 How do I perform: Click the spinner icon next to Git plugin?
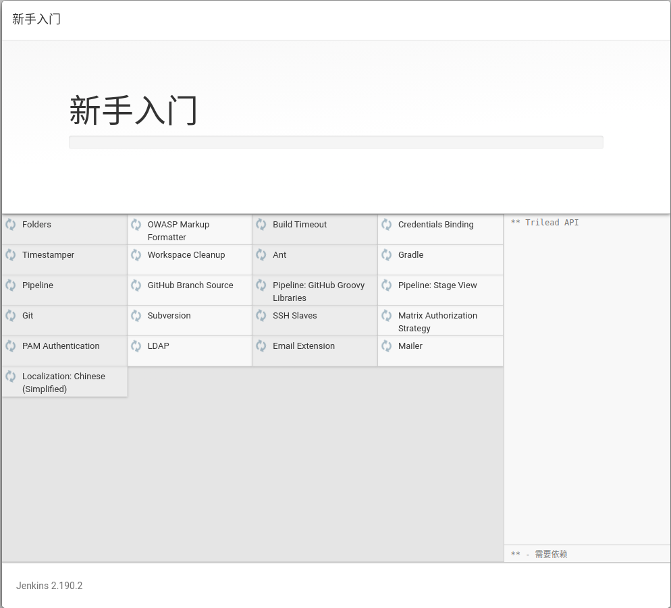tap(11, 316)
